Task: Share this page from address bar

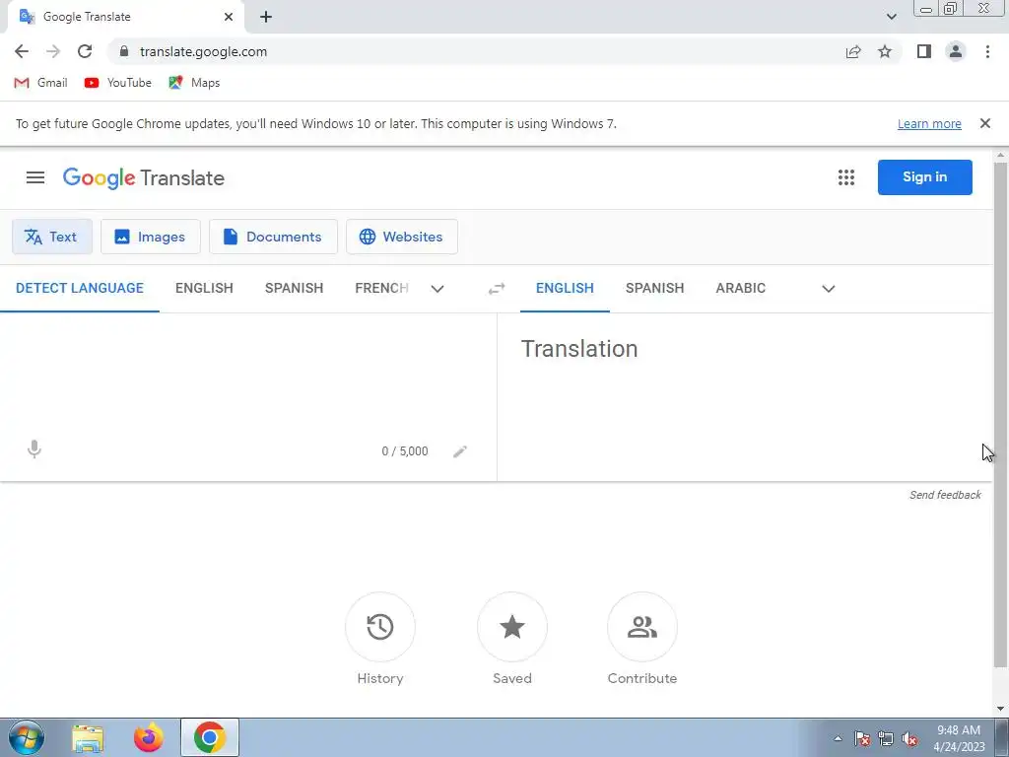Action: [853, 51]
